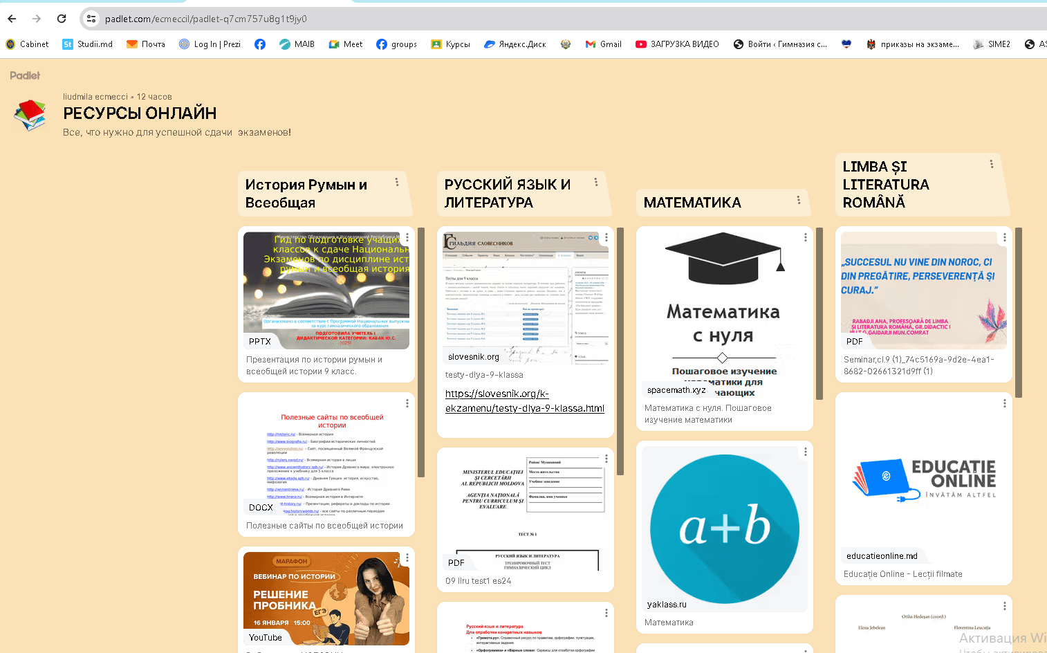Open the Gmail bookmark
Screen dimensions: 1047x653
click(x=603, y=44)
